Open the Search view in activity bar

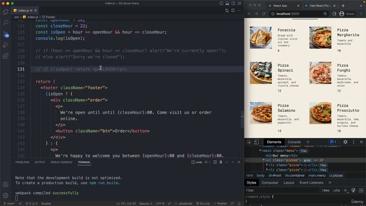coord(5,23)
